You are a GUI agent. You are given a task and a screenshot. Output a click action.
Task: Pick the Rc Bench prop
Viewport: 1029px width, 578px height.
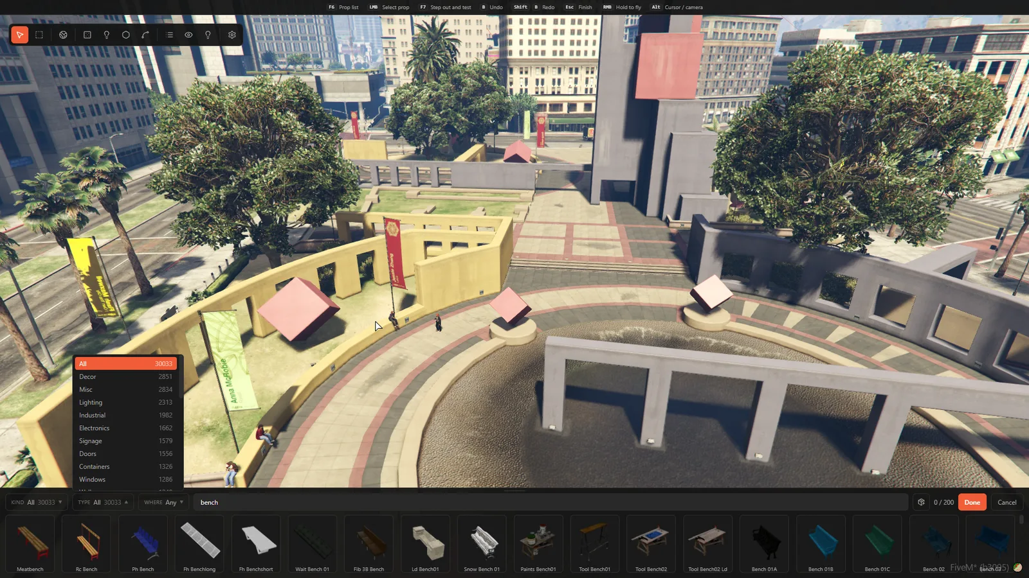click(86, 544)
